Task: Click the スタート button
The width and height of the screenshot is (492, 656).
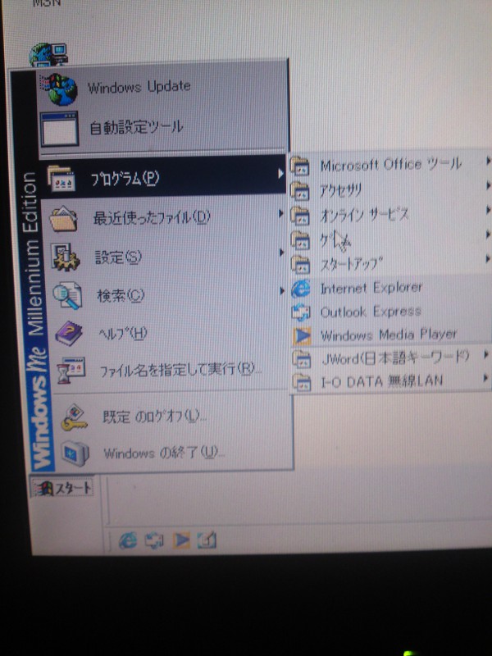Action: (63, 487)
